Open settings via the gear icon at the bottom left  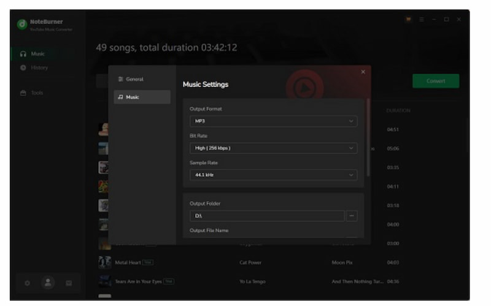(x=27, y=283)
